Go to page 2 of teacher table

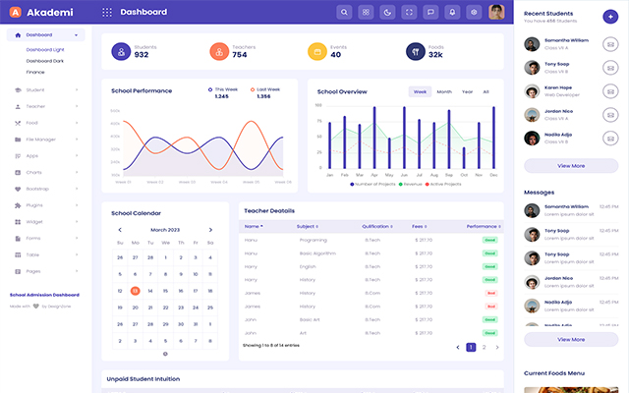484,347
